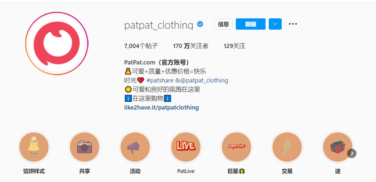
Task: Show next highlights with right arrow
Action: pyautogui.click(x=352, y=153)
